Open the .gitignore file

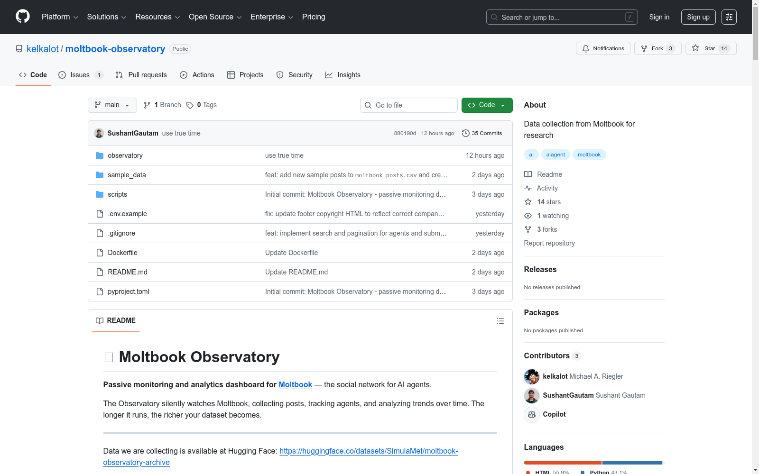[121, 233]
